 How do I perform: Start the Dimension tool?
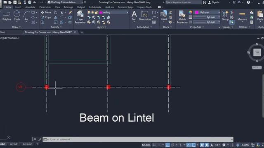click(145, 16)
